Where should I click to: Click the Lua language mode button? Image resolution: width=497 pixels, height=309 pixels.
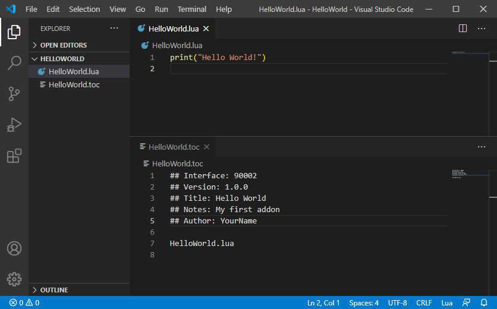447,302
